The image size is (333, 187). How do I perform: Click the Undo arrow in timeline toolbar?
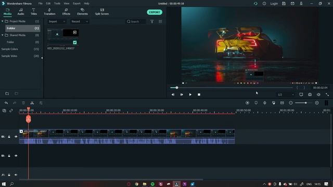coord(6,103)
